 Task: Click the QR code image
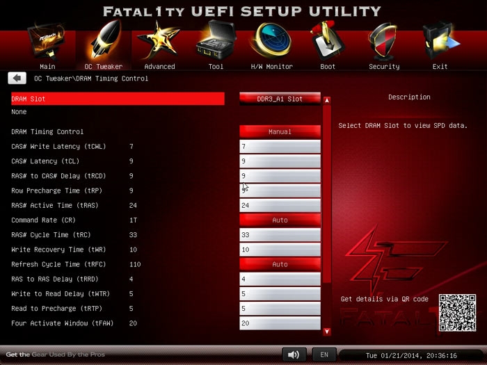(x=457, y=313)
